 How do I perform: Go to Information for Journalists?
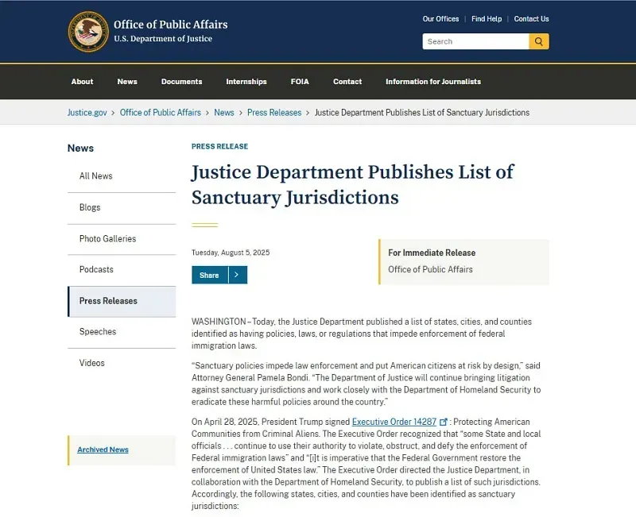point(432,82)
